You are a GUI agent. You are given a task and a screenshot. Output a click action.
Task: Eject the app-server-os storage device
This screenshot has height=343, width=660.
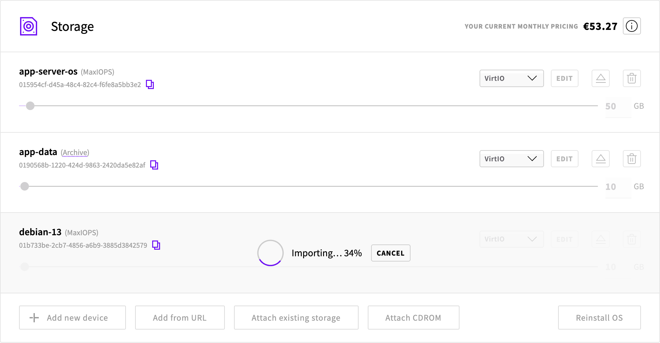[x=601, y=78]
